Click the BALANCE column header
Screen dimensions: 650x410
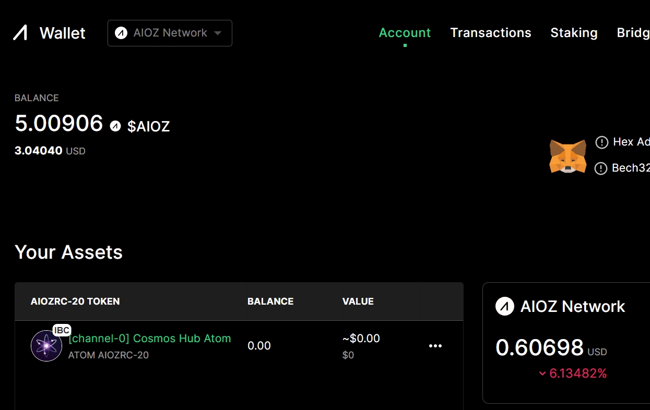click(x=270, y=302)
